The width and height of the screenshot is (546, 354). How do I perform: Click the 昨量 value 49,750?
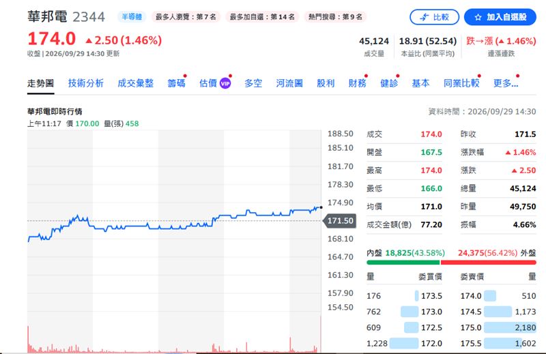coord(523,207)
